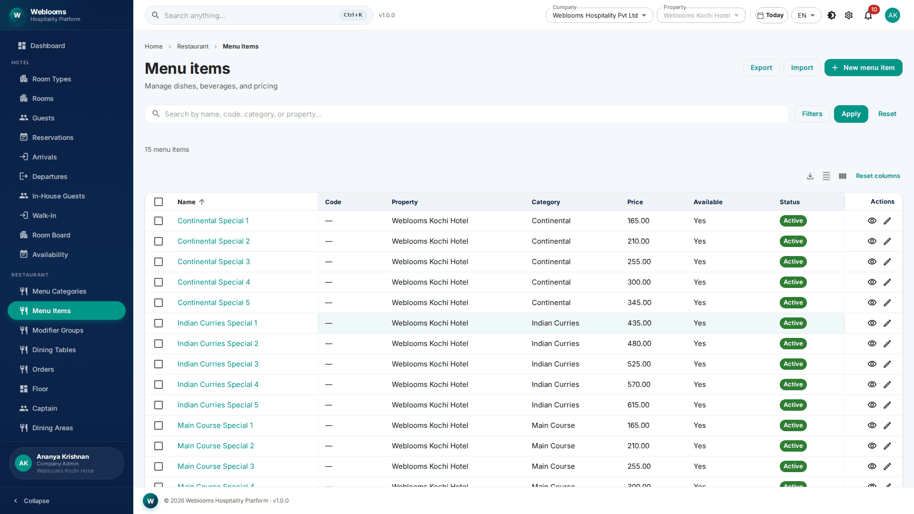Download table data icon

(810, 176)
